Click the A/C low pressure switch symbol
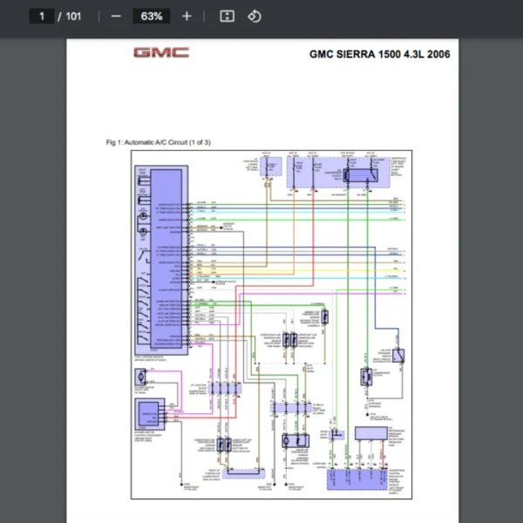The image size is (523, 523). click(x=397, y=355)
